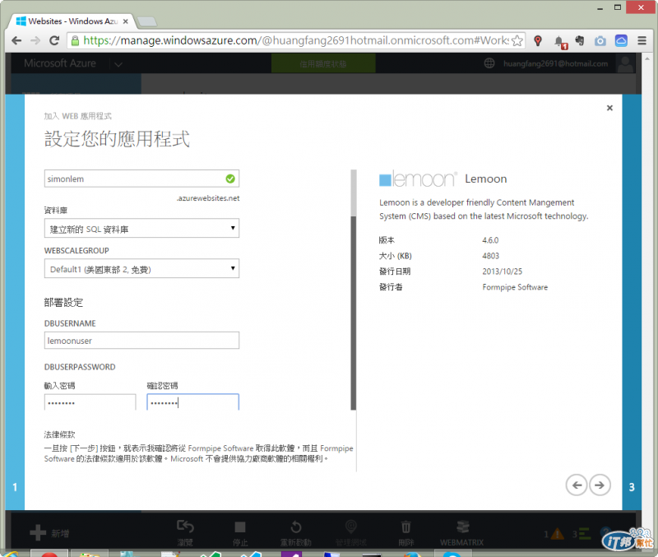Click the browser Forward arrow
The image size is (658, 557).
pyautogui.click(x=35, y=40)
